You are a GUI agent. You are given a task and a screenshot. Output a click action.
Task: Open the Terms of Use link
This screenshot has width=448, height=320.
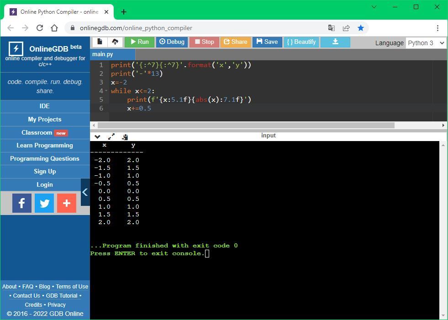[x=72, y=287]
